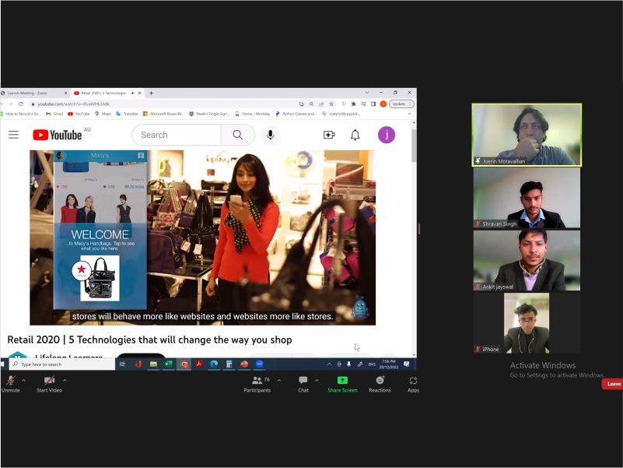Go forward in Chrome history
The width and height of the screenshot is (623, 468).
click(x=11, y=104)
